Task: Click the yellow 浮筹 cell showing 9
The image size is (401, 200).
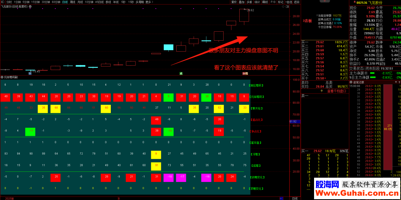Action: 156,155
